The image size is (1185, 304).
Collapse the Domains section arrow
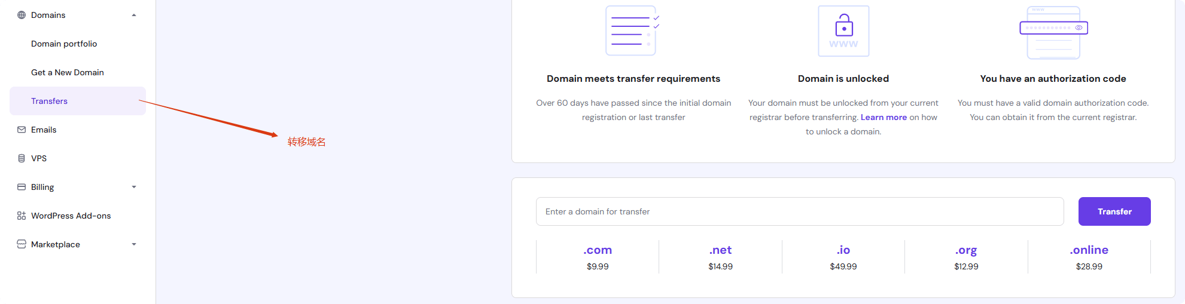point(134,15)
